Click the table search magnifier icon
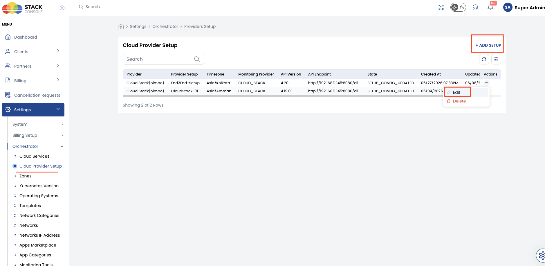This screenshot has width=545, height=266. 197,59
